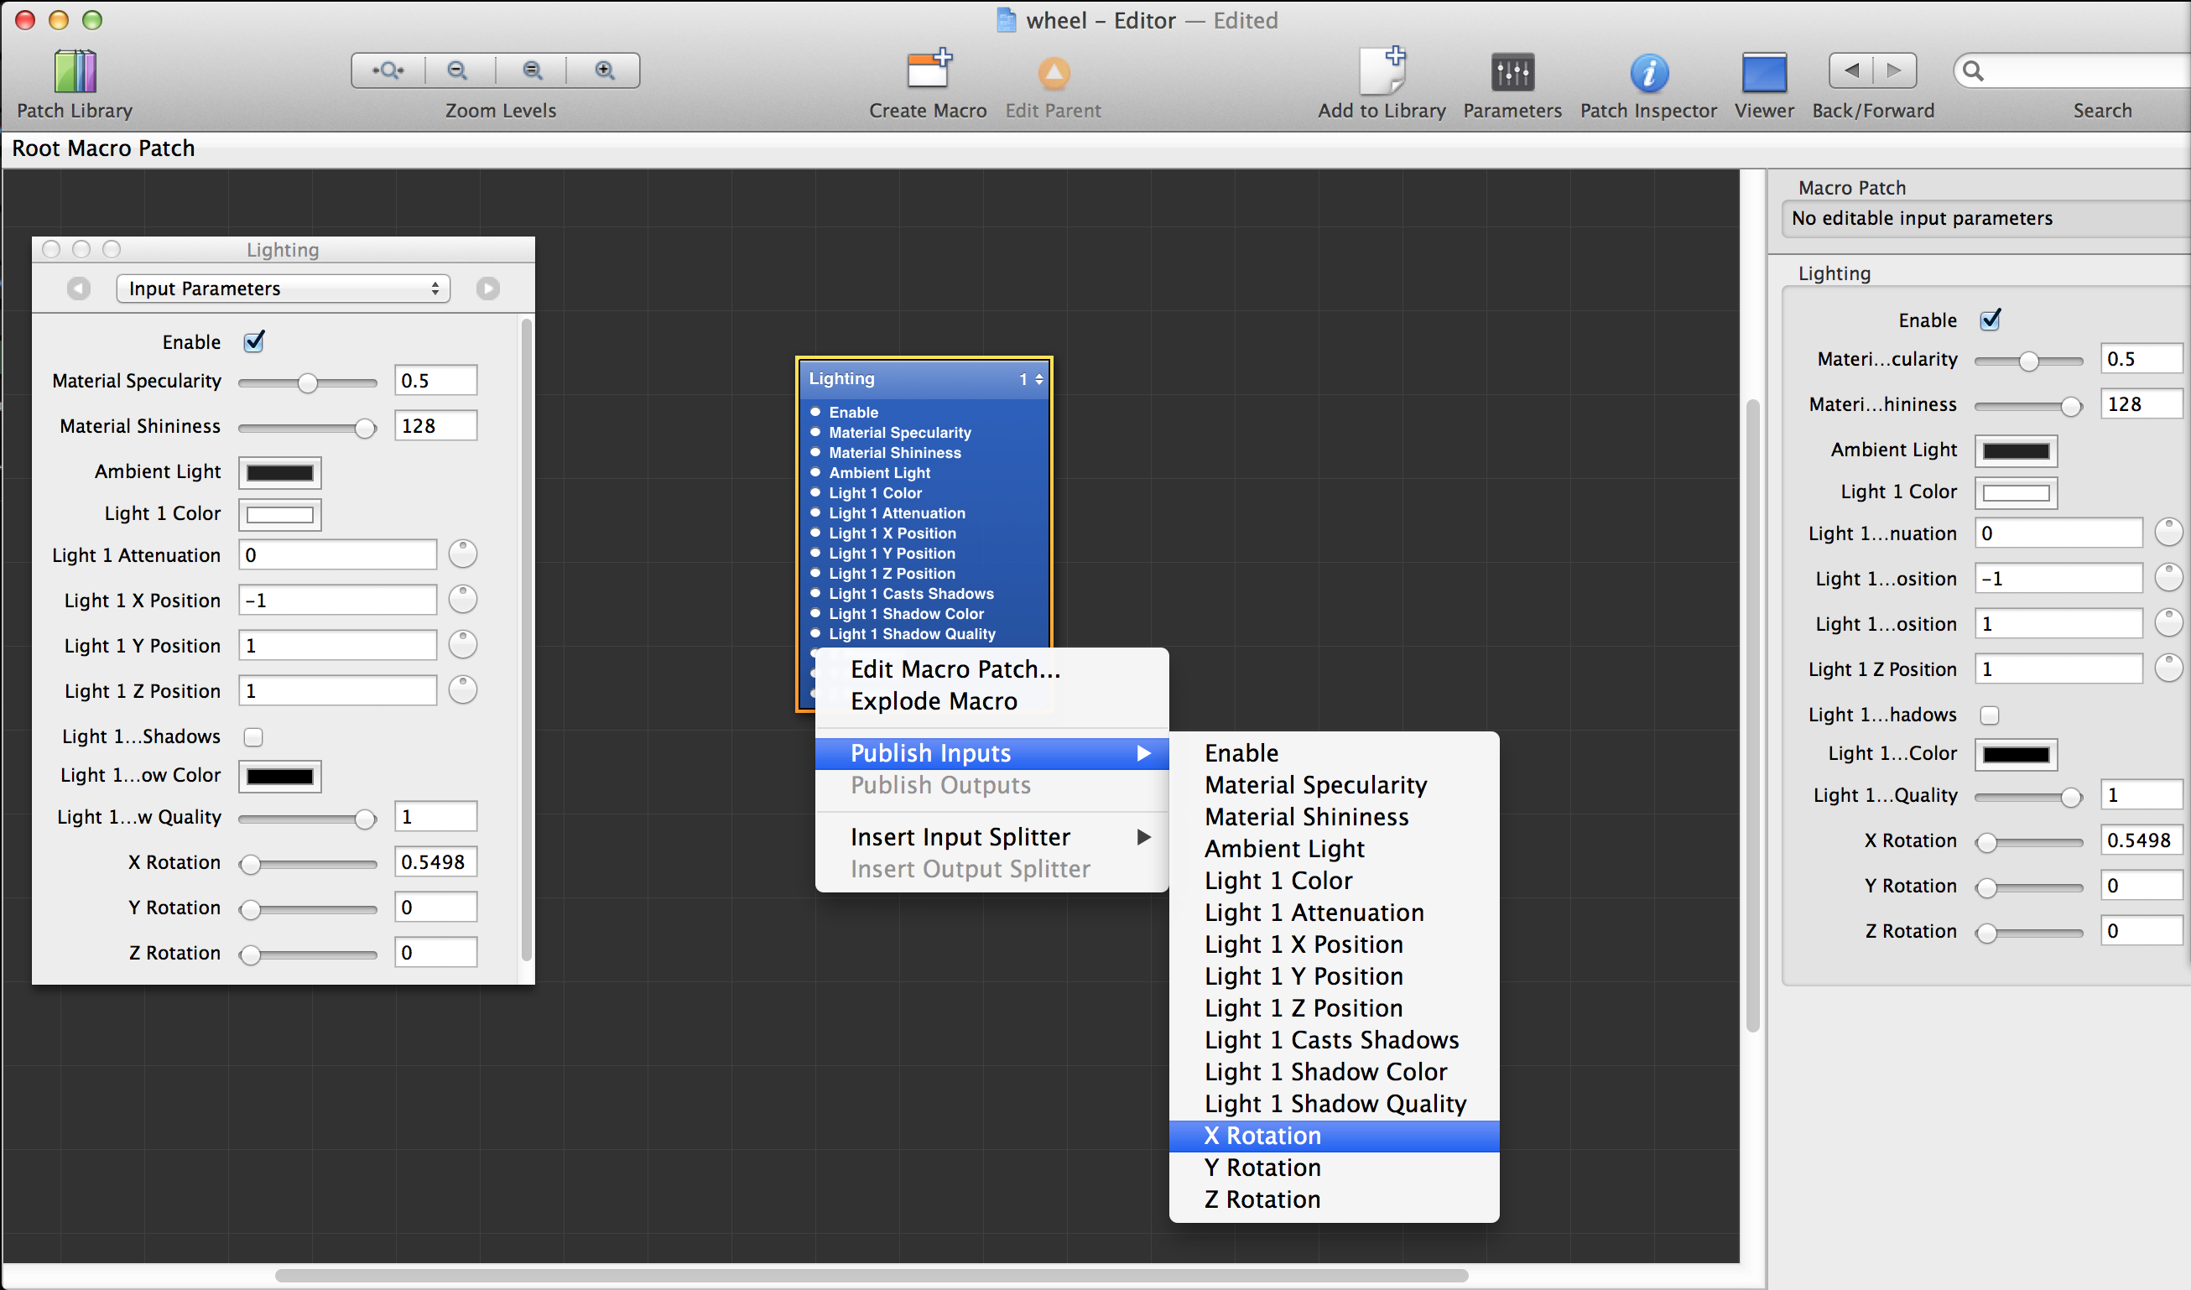Open the Patch Library

point(75,72)
